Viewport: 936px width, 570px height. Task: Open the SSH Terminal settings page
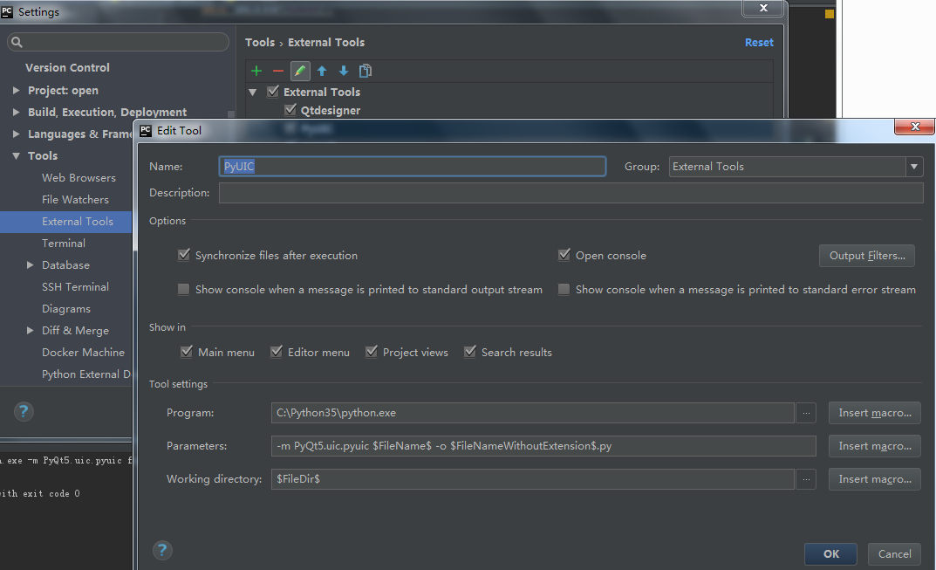[x=75, y=287]
